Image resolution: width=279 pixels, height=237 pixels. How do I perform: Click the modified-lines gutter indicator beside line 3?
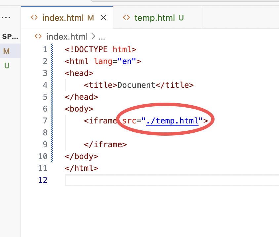(52, 73)
